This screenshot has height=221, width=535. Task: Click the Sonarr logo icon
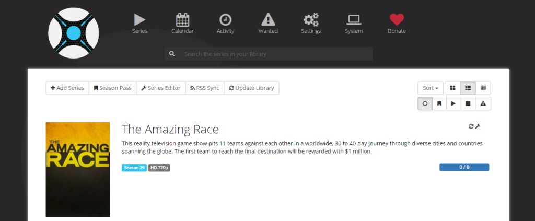73,33
